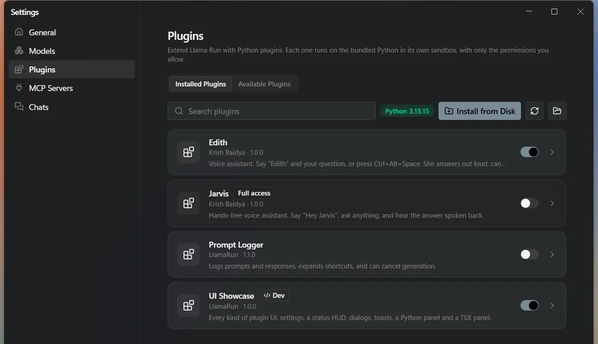Viewport: 598px width, 344px height.
Task: Turn off the UI Showcase toggle
Action: point(530,306)
